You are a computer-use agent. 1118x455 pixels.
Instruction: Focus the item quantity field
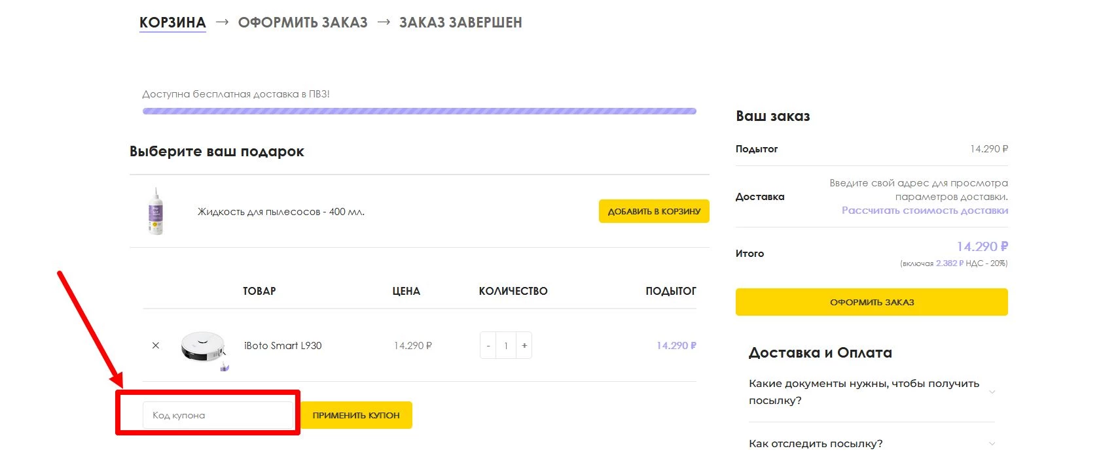[x=506, y=346]
